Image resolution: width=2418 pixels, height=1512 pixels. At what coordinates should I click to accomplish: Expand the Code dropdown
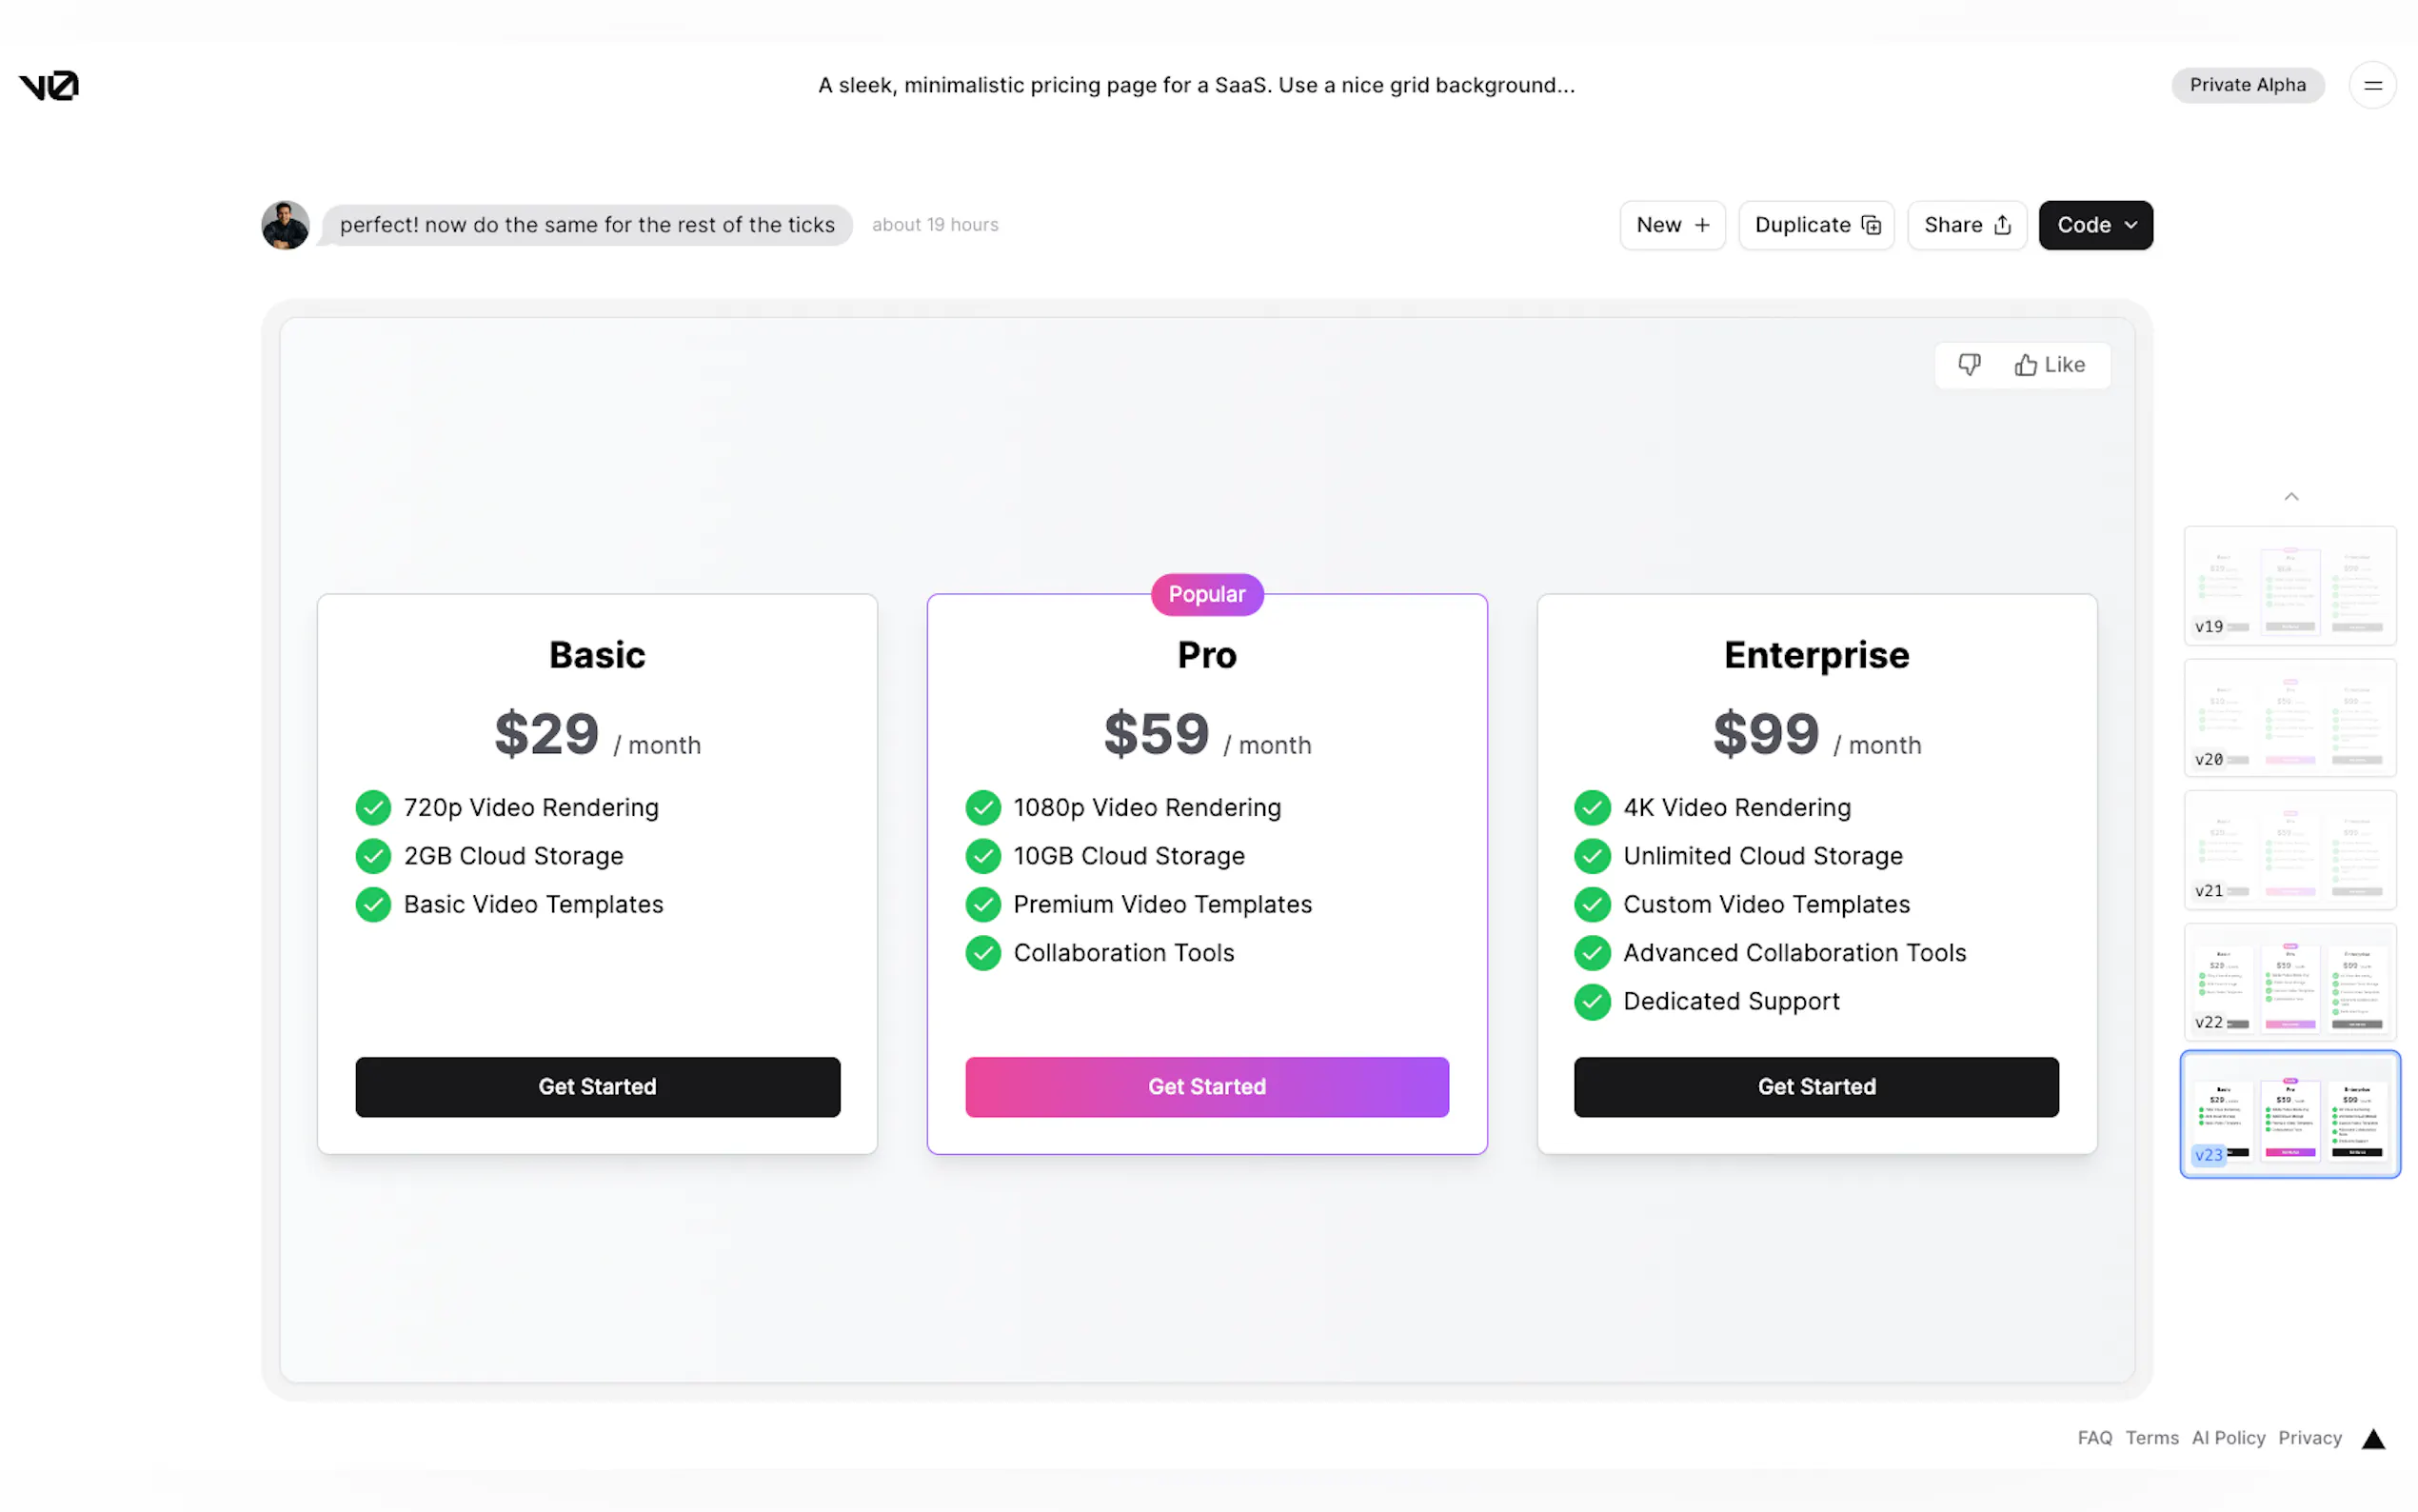tap(2095, 225)
